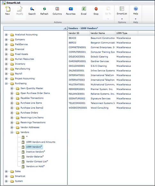
Task: Collapse the Purchasing folder node
Action: coord(6,84)
